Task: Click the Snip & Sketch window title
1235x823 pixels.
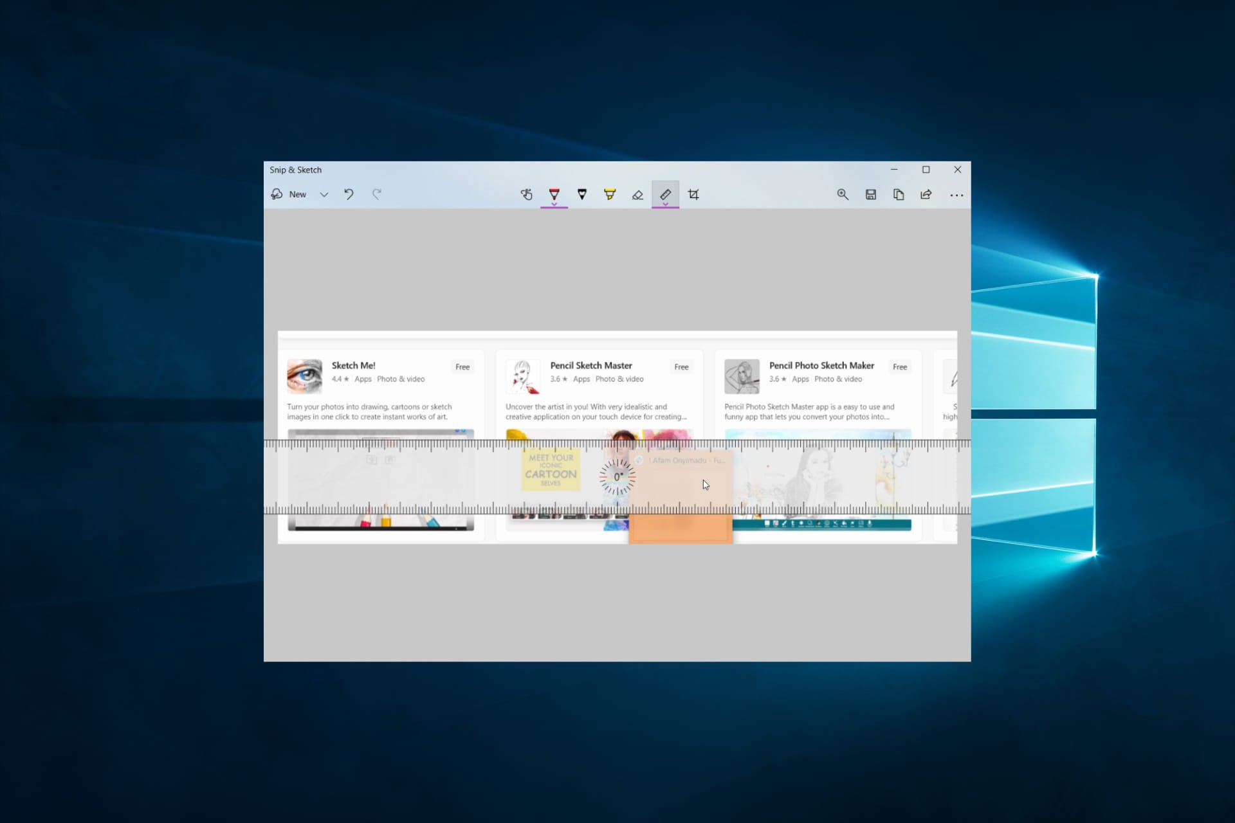Action: coord(295,170)
